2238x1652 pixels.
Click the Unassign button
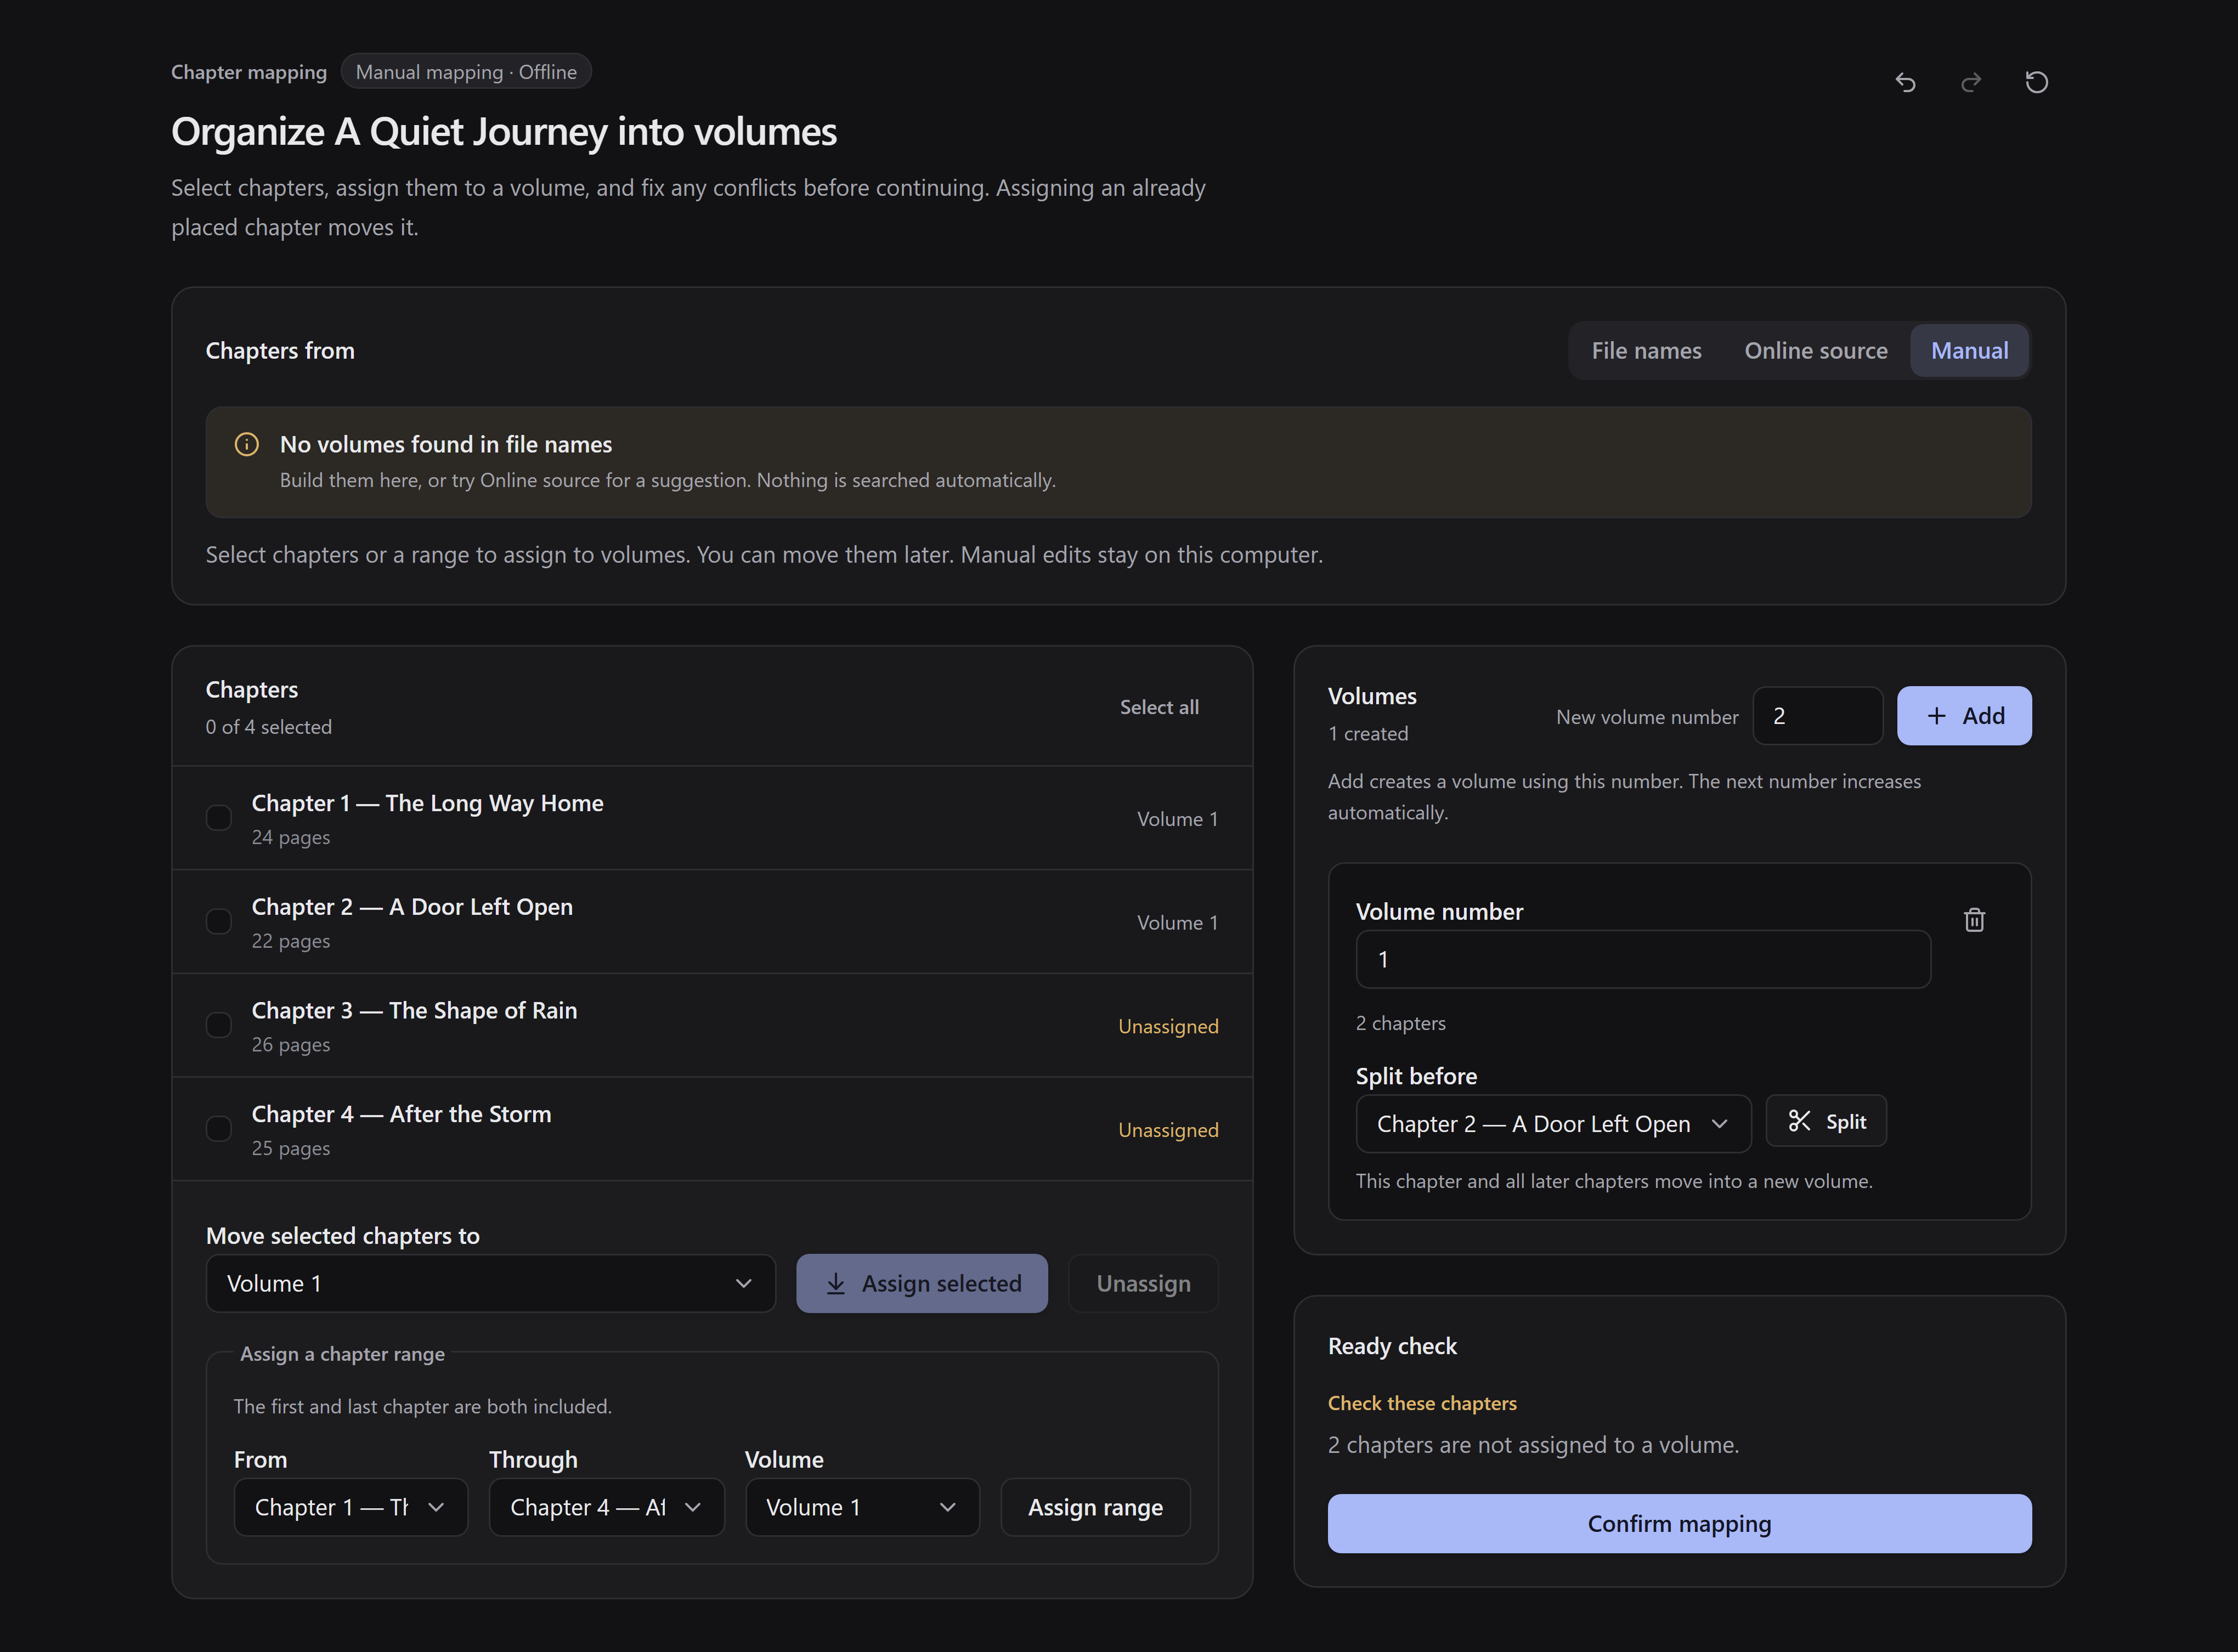coord(1143,1283)
